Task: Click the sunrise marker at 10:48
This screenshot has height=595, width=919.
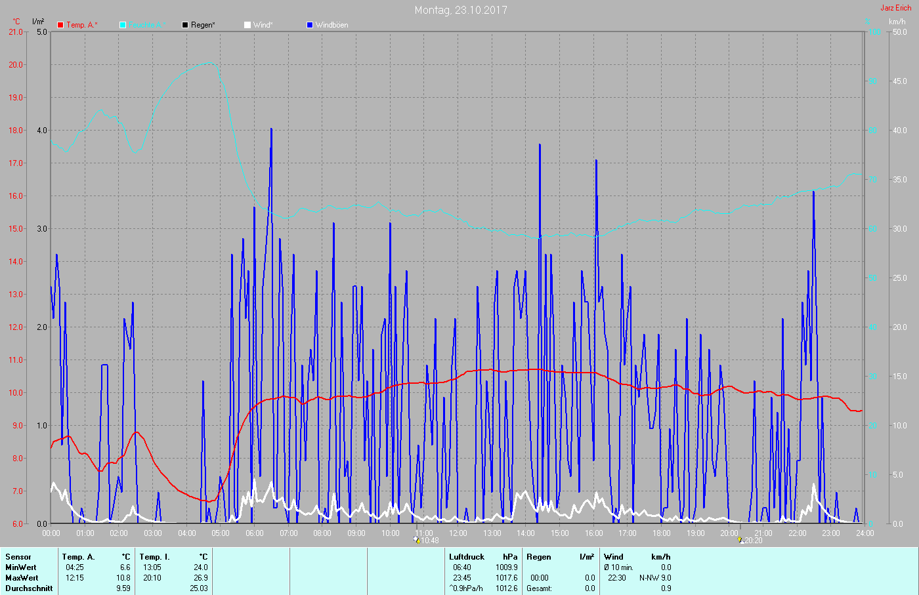Action: tap(417, 540)
